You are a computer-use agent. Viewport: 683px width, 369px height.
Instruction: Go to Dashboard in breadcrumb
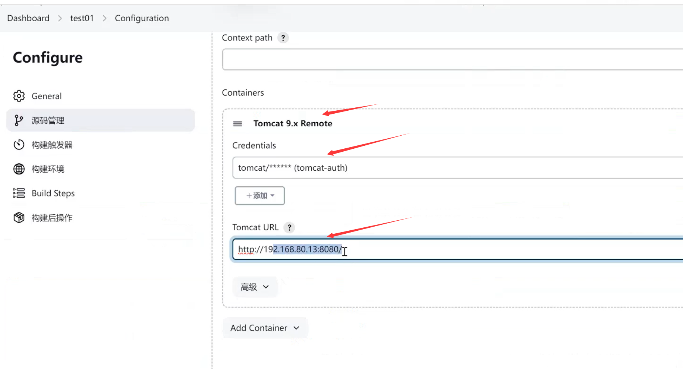coord(28,18)
